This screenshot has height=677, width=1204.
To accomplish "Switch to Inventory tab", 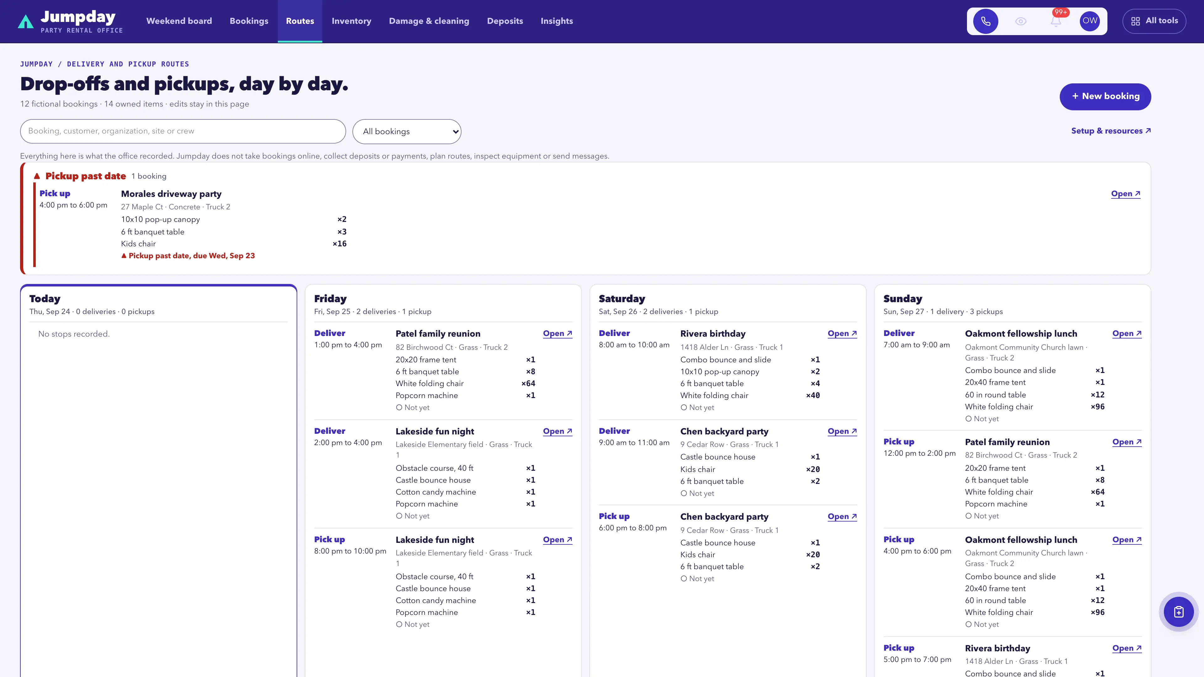I will pyautogui.click(x=351, y=21).
